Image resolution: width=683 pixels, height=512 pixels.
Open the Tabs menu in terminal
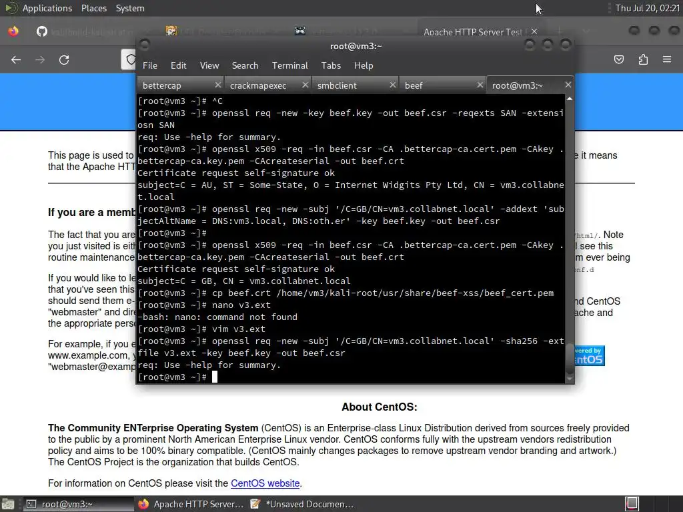331,65
